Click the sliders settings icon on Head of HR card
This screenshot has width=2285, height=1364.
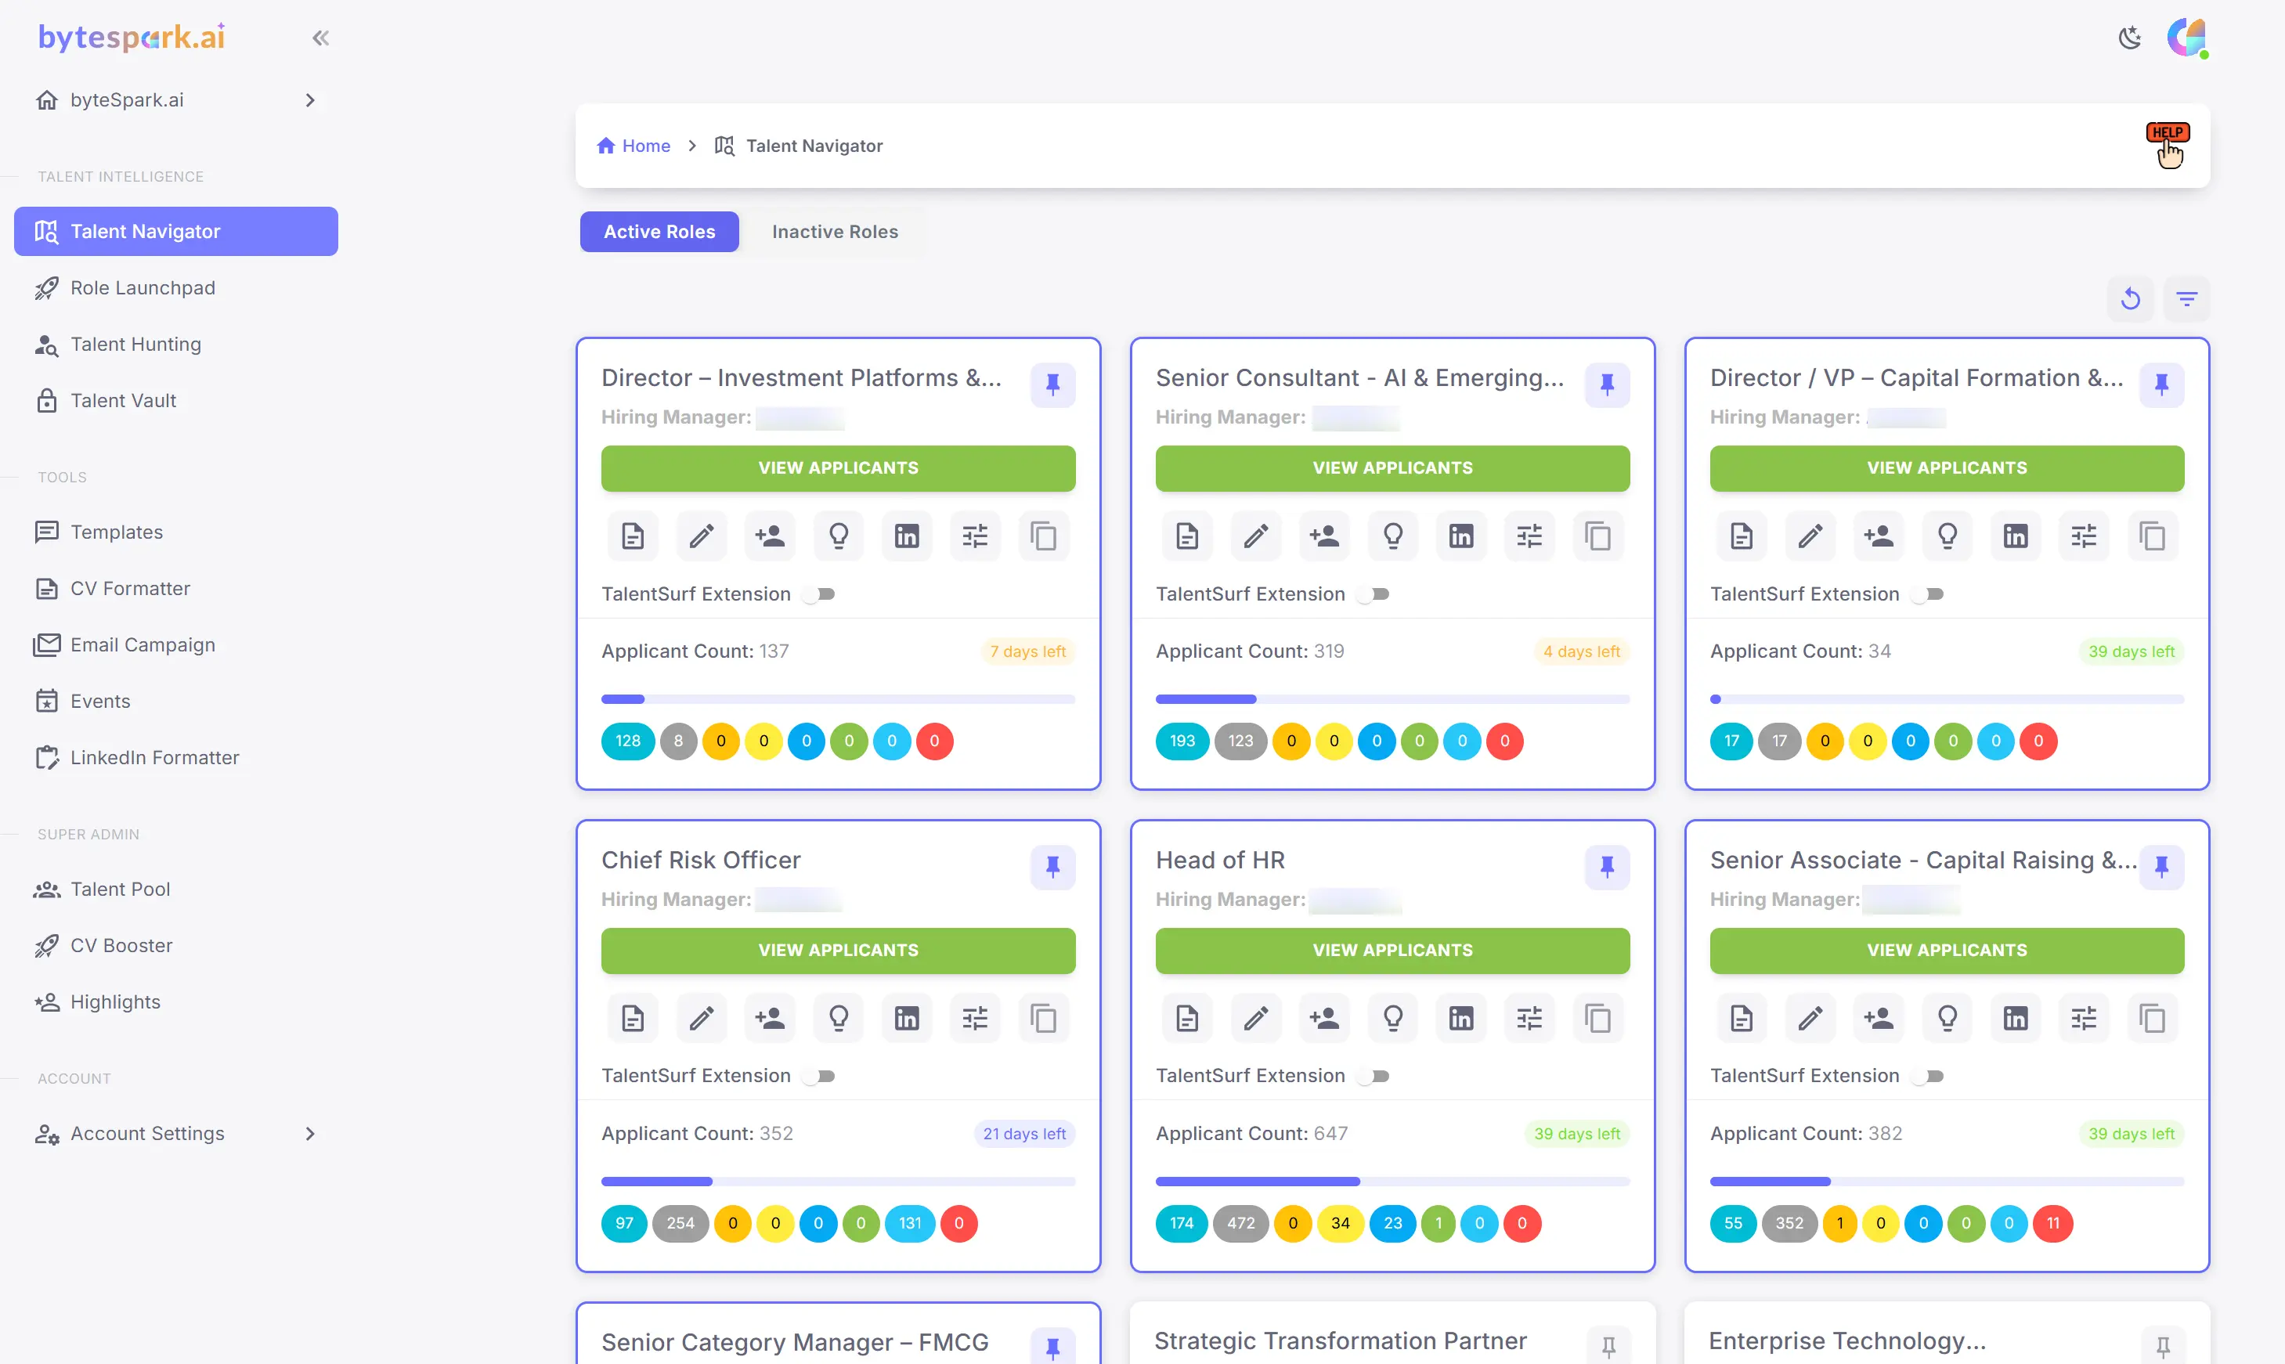1529,1017
